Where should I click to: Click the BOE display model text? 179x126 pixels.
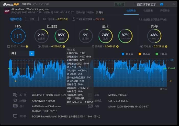pyautogui.click(x=66, y=117)
